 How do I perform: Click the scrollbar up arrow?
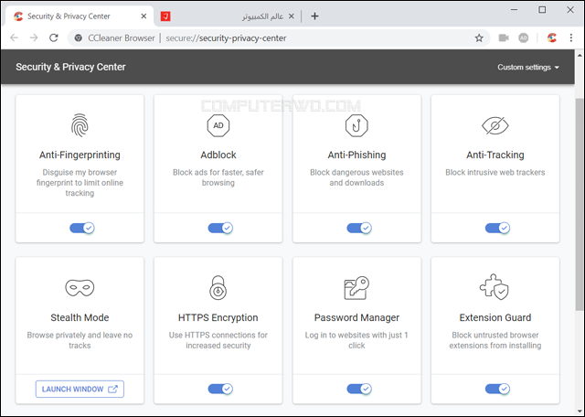580,55
